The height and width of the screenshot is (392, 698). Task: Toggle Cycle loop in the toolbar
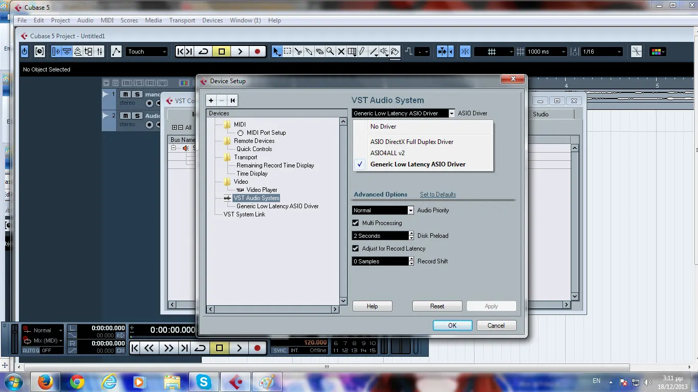click(203, 52)
